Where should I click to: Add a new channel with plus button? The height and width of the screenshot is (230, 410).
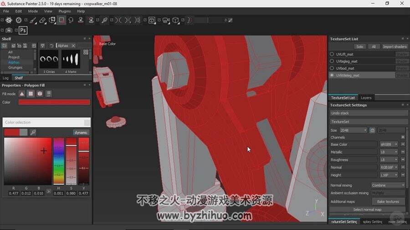[x=403, y=137]
